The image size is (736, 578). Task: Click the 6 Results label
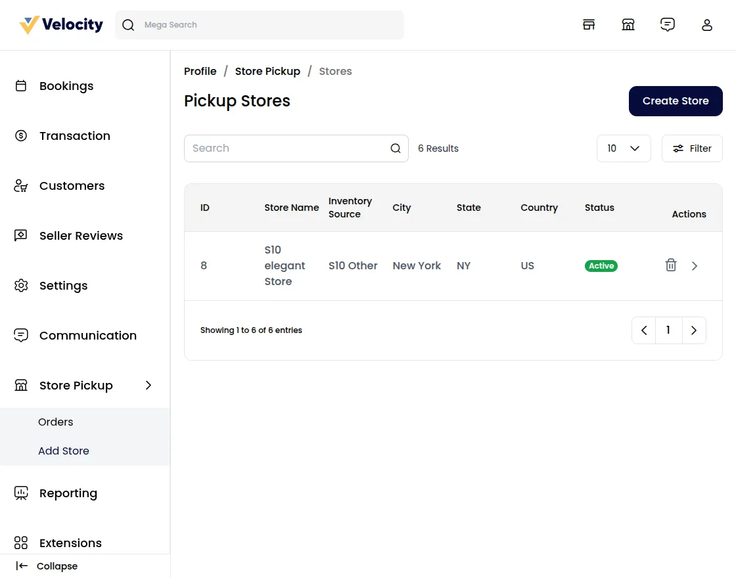pos(438,148)
